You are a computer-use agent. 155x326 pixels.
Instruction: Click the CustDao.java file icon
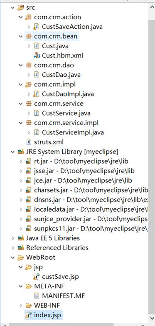click(37, 75)
